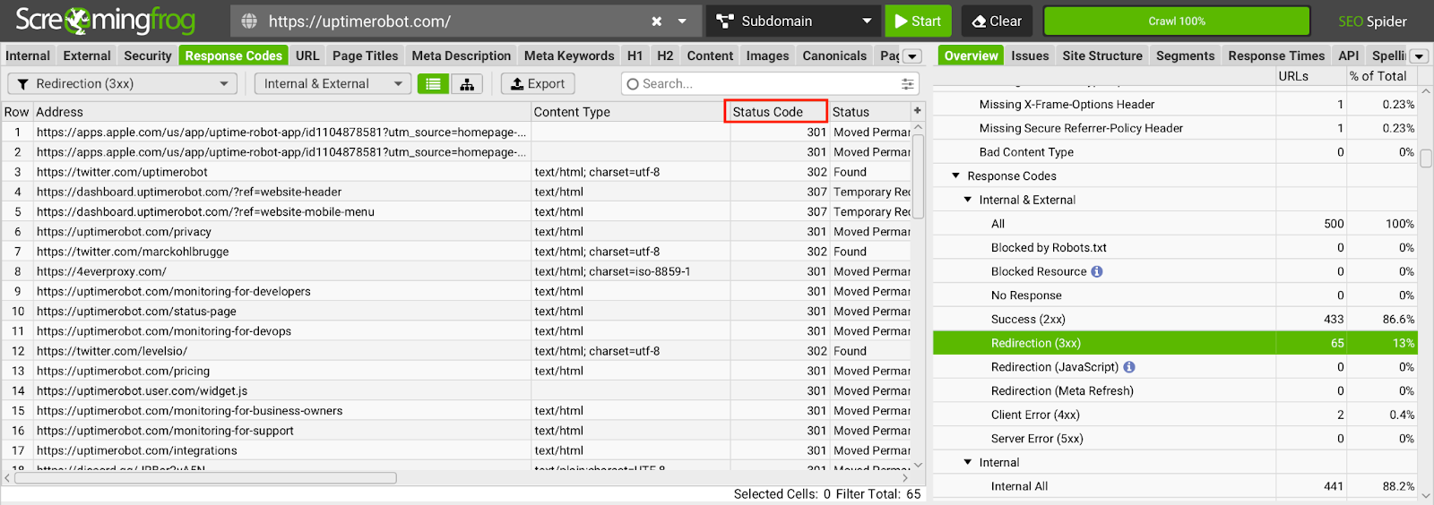Screen dimensions: 1434x505
Task: Collapse the Internal & External tree node
Action: tap(968, 200)
